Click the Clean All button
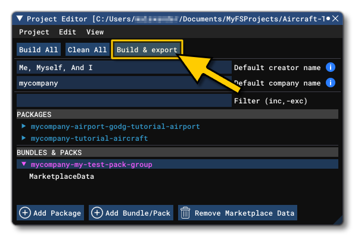 click(88, 49)
